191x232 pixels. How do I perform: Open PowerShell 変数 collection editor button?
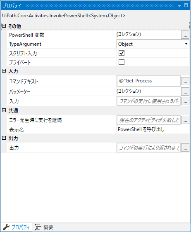[x=185, y=35]
